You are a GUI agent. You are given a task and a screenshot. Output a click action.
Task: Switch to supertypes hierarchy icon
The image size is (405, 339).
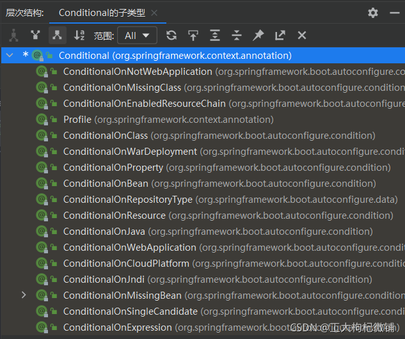[35, 35]
